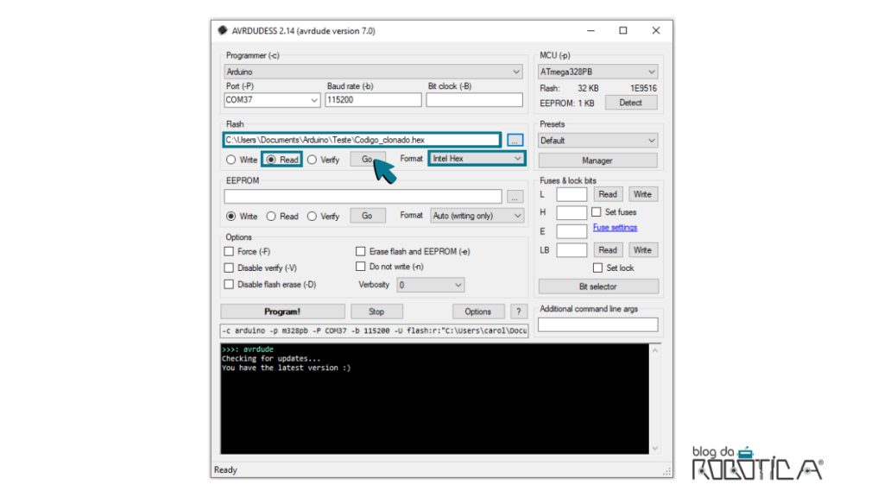
Task: Select Flash Write radio button
Action: tap(230, 160)
